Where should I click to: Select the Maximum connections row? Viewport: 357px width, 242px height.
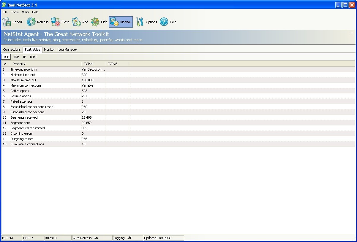tap(178, 85)
